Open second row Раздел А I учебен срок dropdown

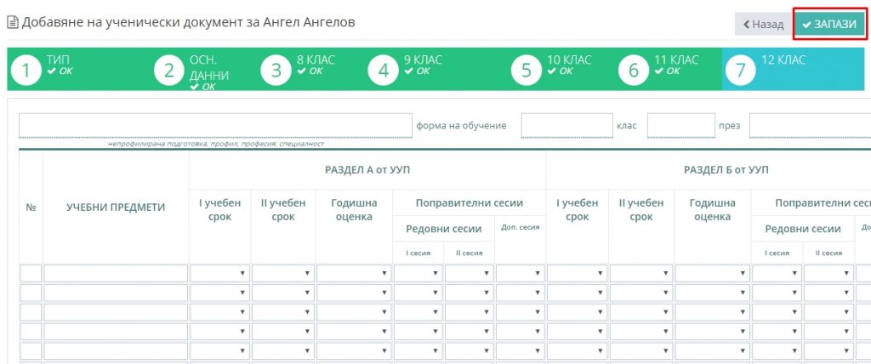[x=219, y=293]
